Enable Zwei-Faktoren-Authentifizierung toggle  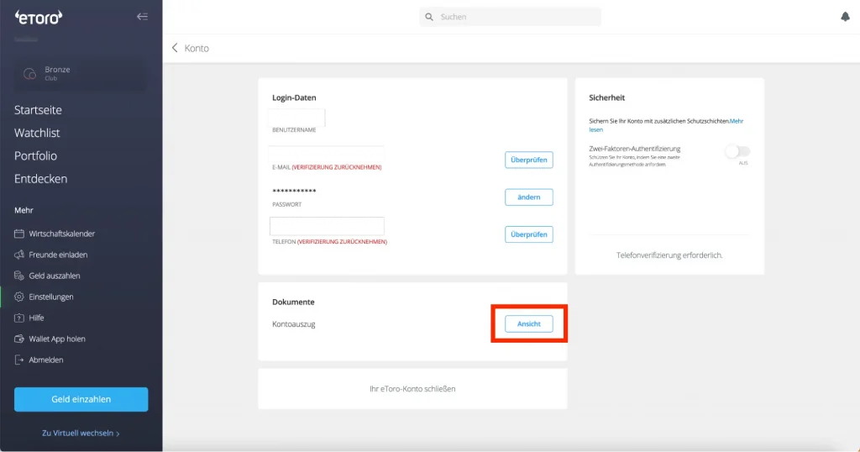[x=737, y=151]
